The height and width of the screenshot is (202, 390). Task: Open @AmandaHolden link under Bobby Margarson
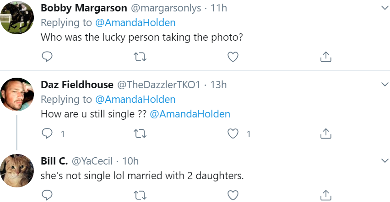coord(135,22)
